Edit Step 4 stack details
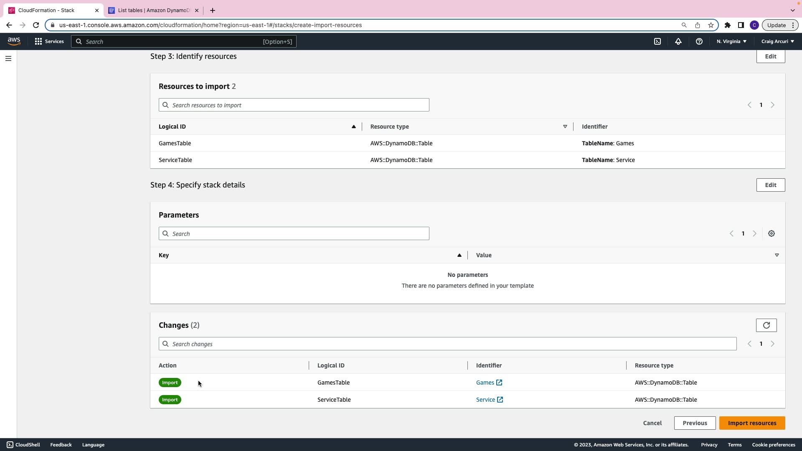The image size is (802, 451). tap(770, 185)
